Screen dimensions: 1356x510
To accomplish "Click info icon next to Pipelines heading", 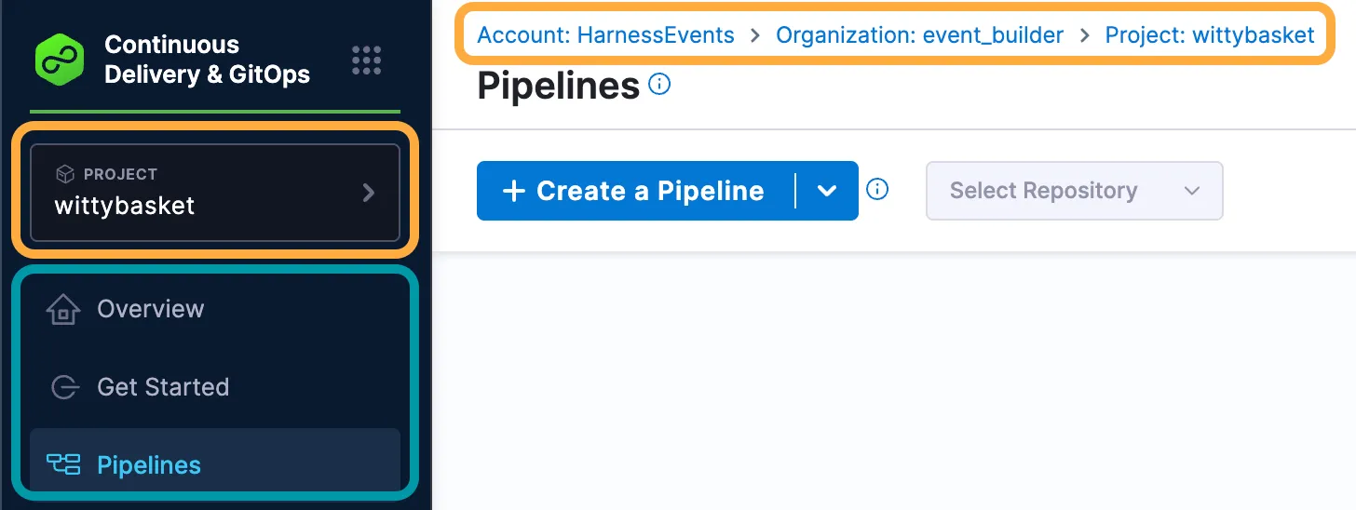I will 659,85.
